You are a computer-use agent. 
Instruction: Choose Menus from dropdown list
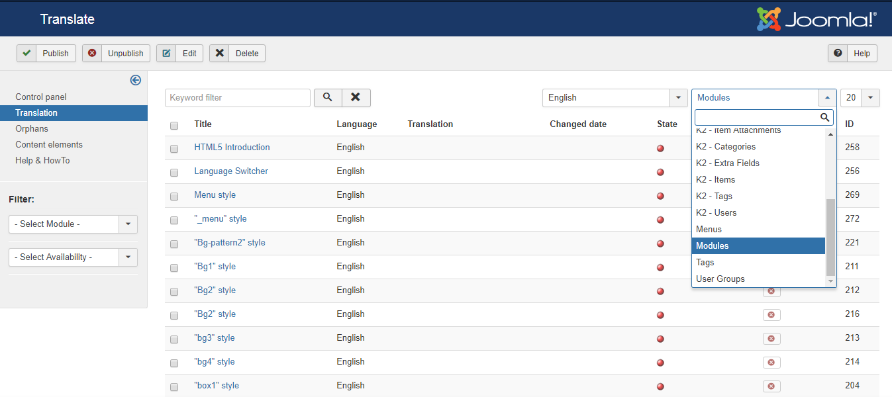click(x=759, y=229)
